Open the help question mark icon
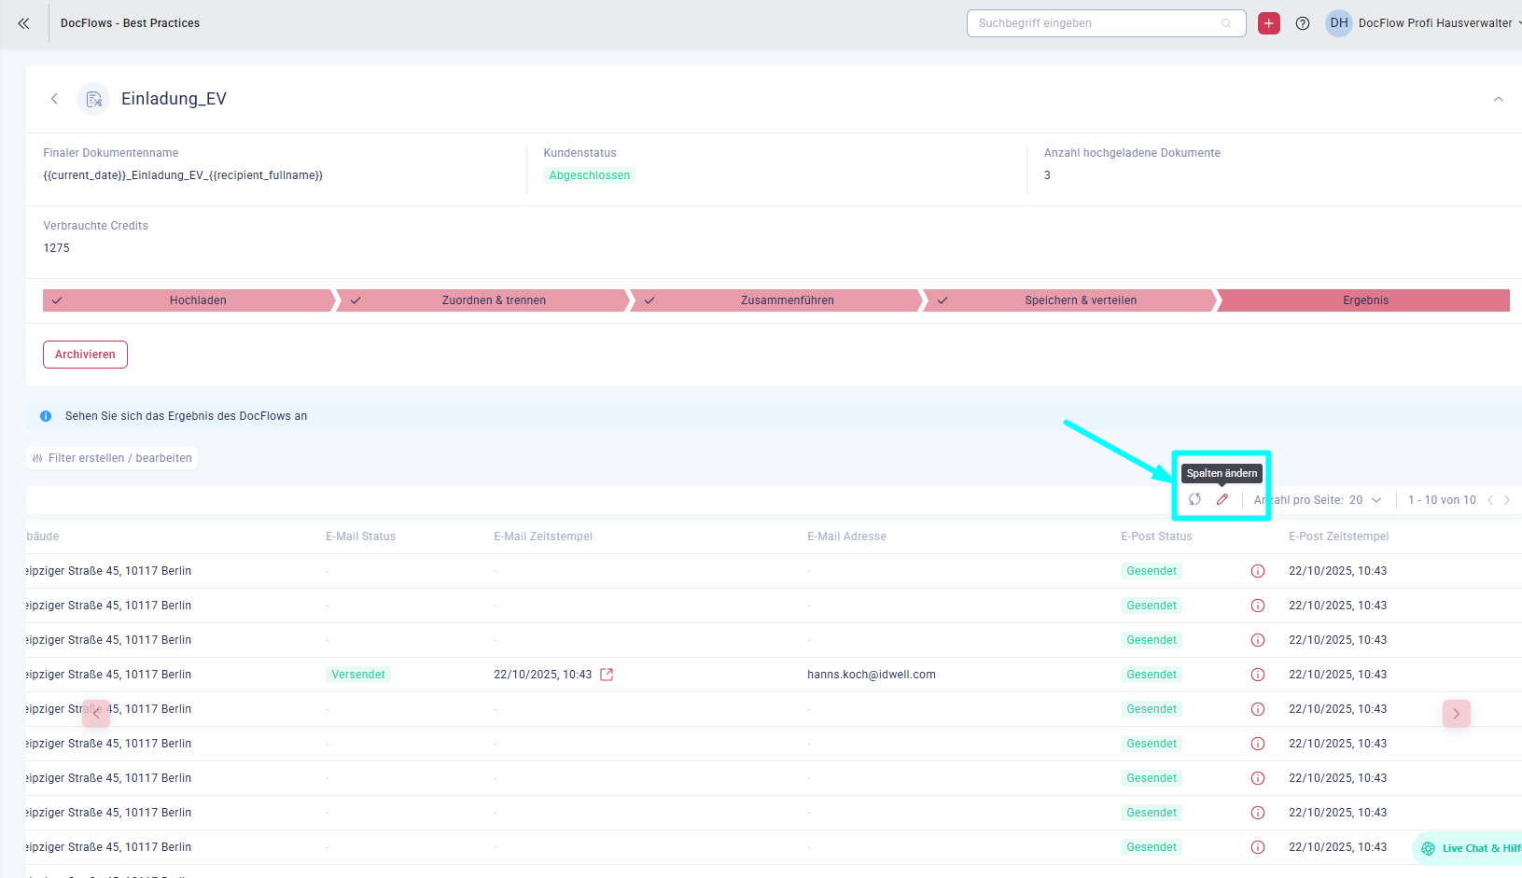This screenshot has height=878, width=1522. [1303, 23]
